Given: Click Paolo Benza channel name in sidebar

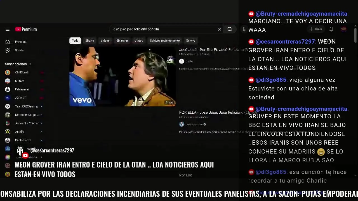Looking at the screenshot, I should pos(23,140).
